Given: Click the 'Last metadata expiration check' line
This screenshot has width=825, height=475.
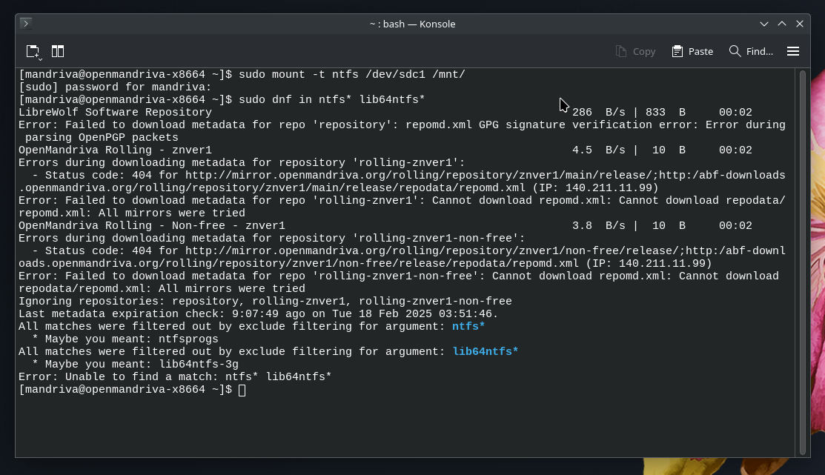Looking at the screenshot, I should 259,314.
